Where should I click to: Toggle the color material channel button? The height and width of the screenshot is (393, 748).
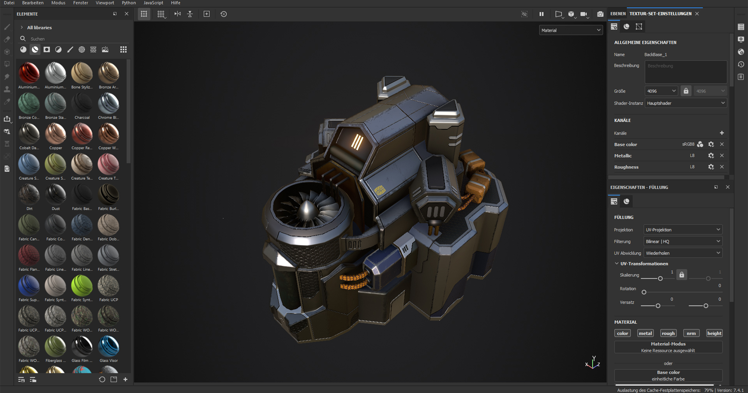point(622,333)
